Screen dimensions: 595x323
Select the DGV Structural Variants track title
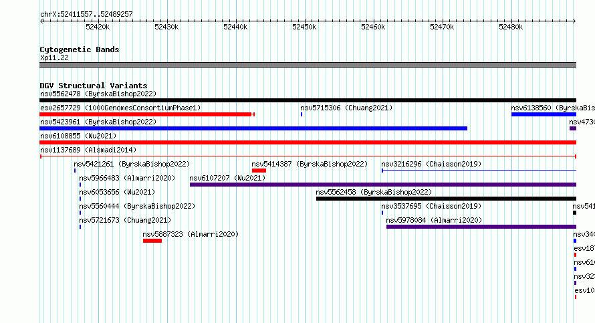[94, 86]
